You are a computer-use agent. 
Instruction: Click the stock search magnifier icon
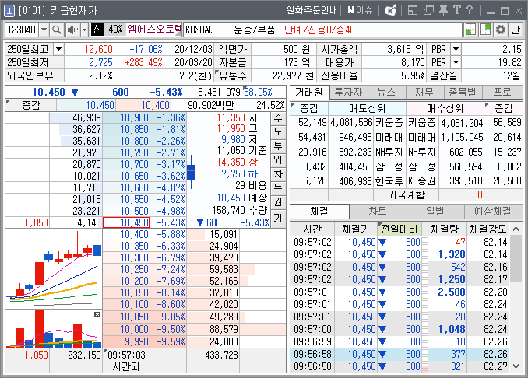[57, 30]
